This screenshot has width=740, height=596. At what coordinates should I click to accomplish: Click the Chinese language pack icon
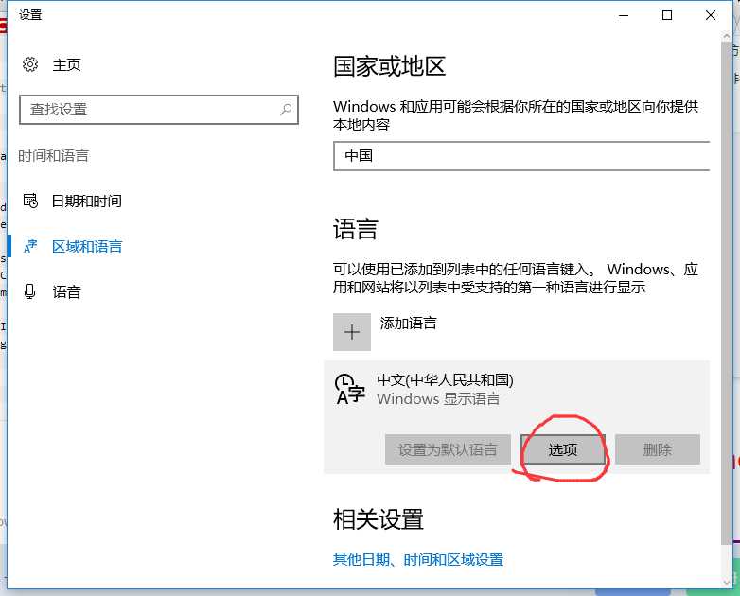(x=350, y=390)
